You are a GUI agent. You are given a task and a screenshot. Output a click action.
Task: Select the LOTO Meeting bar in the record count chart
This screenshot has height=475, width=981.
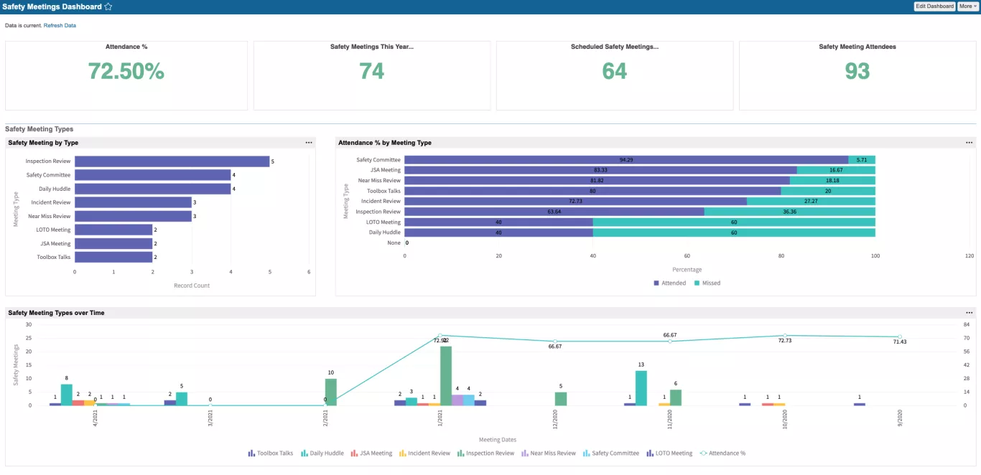[x=113, y=230]
